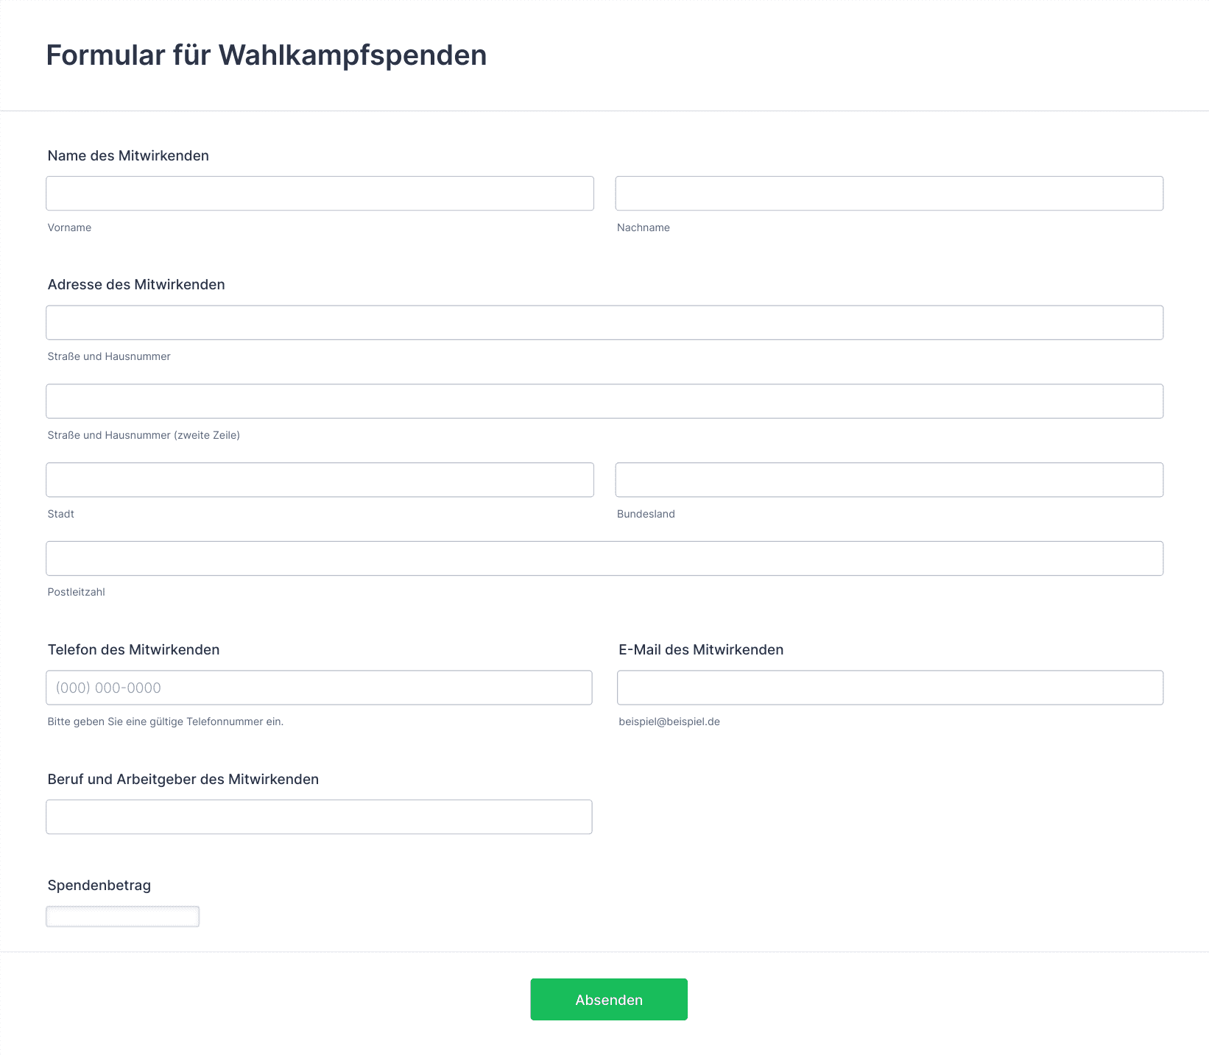
Task: Focus the Nachname text box
Action: coord(889,194)
